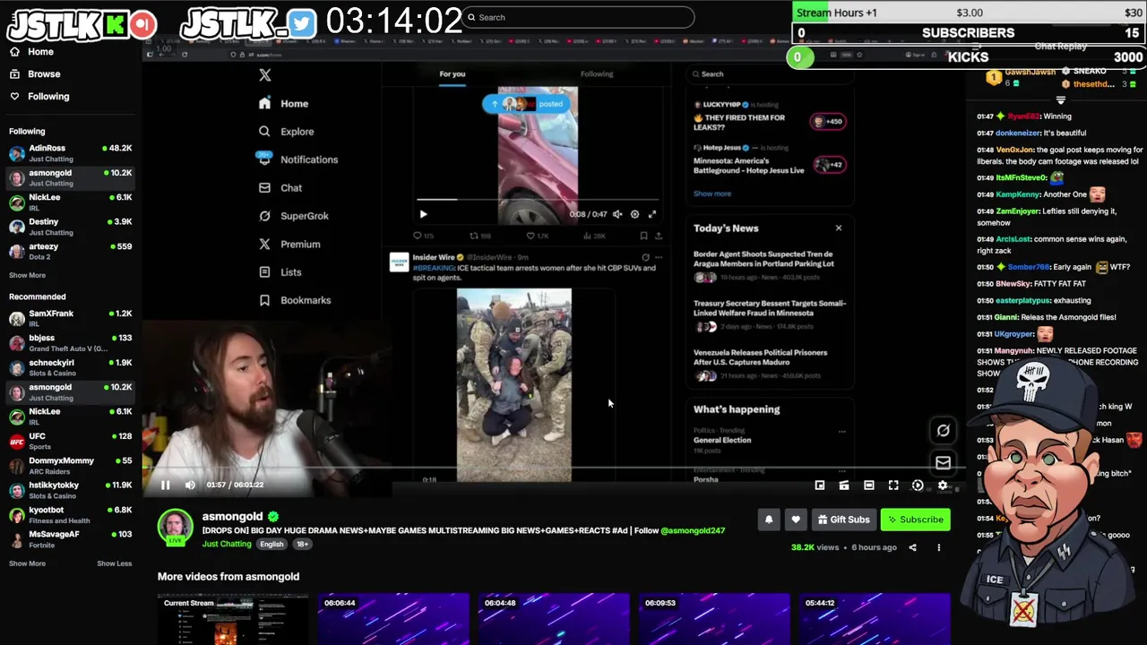Open SuperGrok in the X sidebar

coord(293,216)
